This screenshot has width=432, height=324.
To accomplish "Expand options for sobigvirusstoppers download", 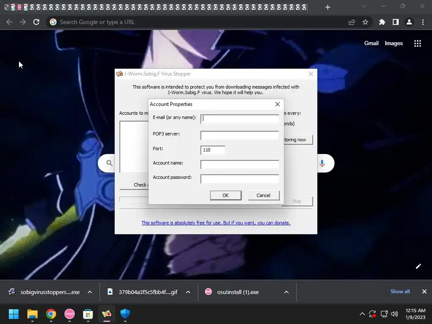I will pos(90,292).
